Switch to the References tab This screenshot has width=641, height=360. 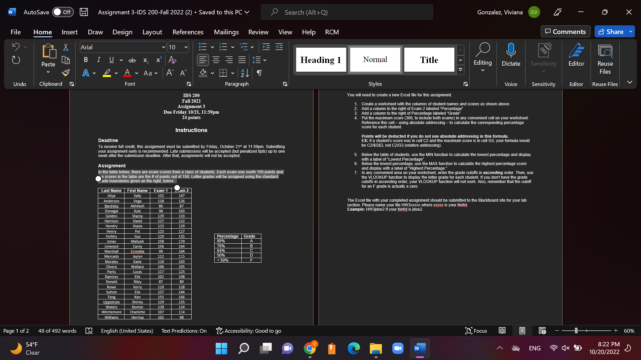[188, 32]
